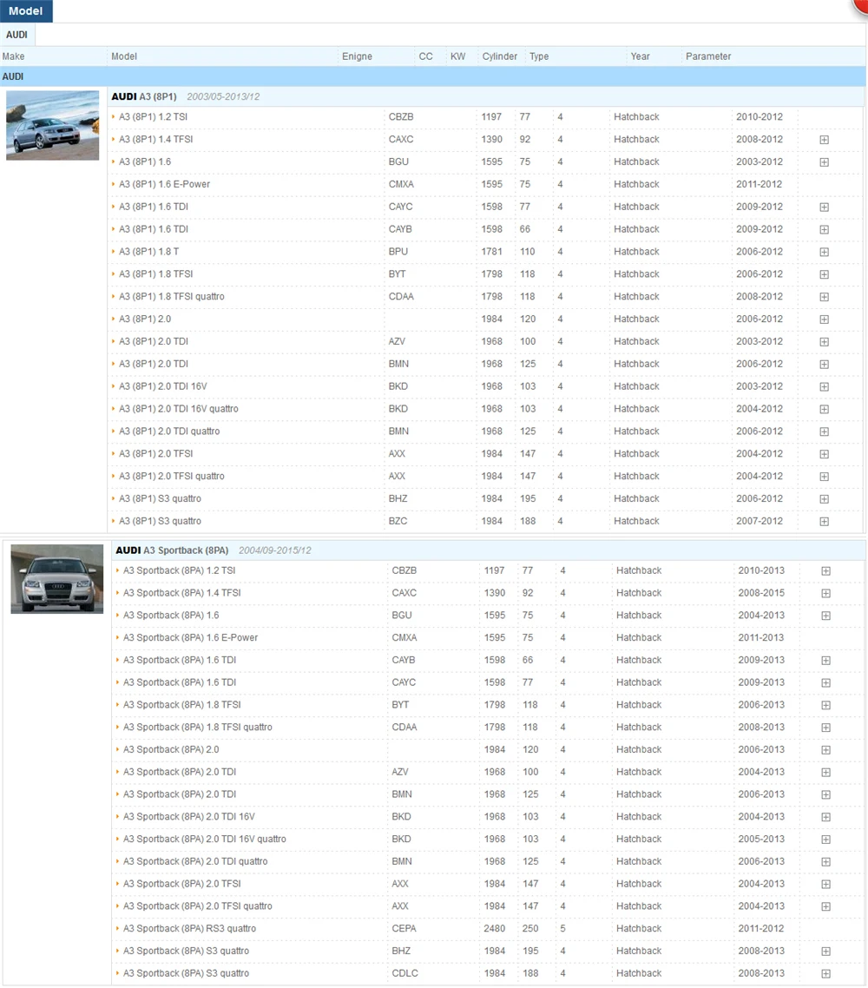Click plus icon for A3 (8P1) 2.0 TDI quattro
This screenshot has height=988, width=868.
pos(824,431)
